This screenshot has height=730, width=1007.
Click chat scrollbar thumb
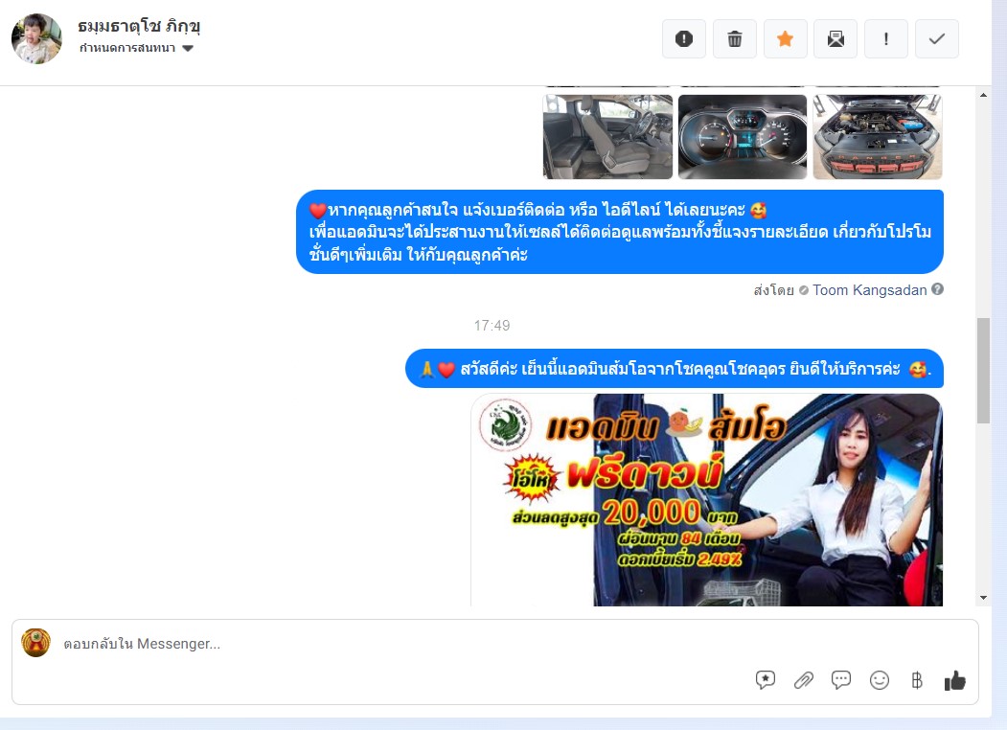pyautogui.click(x=983, y=371)
